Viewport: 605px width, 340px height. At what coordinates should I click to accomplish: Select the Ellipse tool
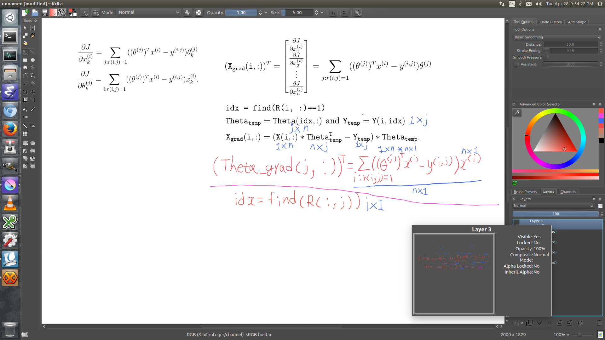33,60
